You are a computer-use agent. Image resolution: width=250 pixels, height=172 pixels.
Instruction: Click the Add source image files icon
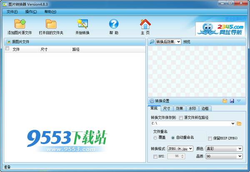[x=20, y=24]
